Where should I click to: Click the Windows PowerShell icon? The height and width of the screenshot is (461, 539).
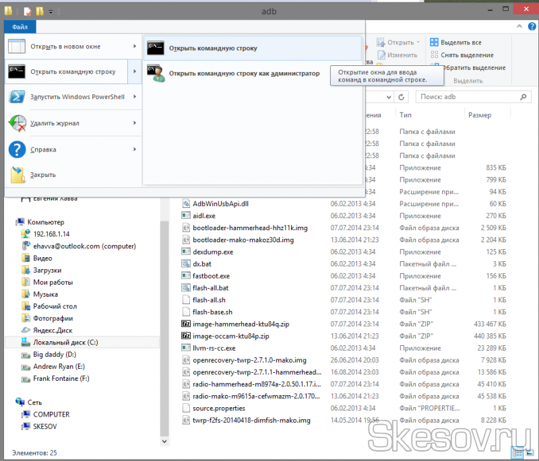(x=18, y=97)
